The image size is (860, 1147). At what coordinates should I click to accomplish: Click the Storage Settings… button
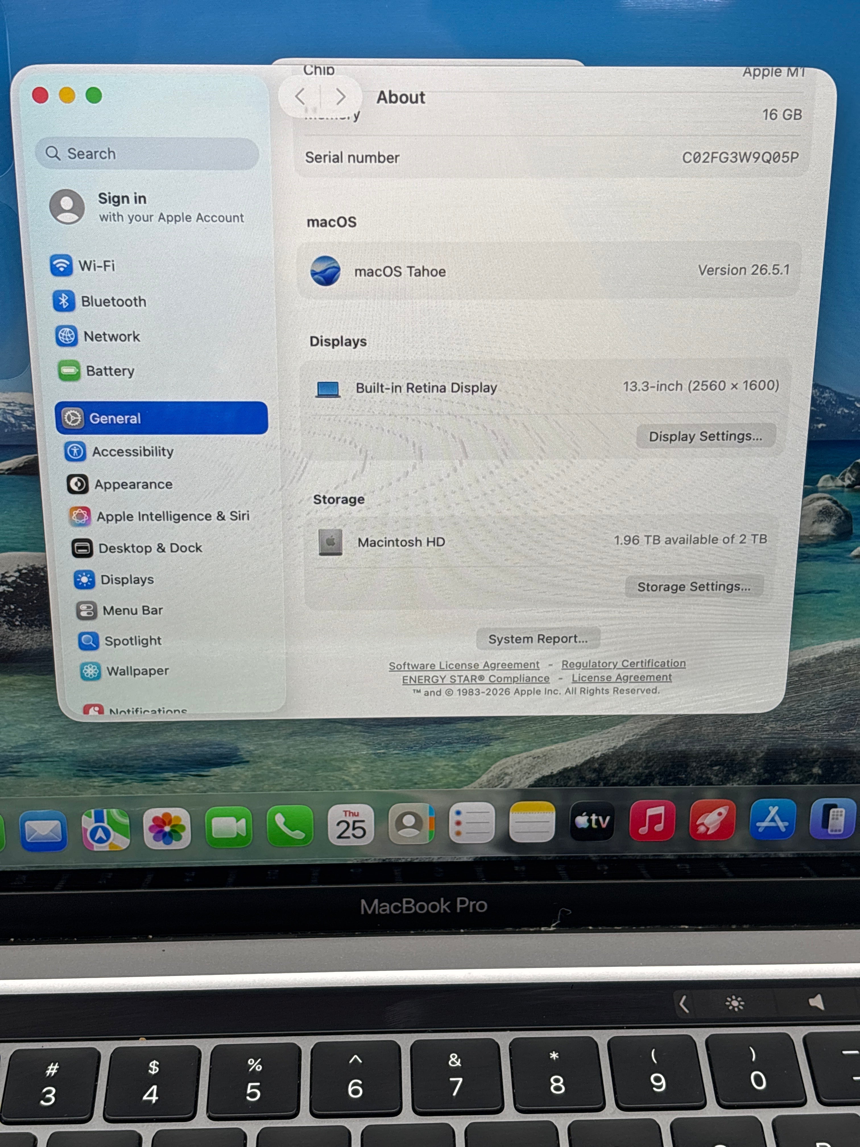coord(694,587)
